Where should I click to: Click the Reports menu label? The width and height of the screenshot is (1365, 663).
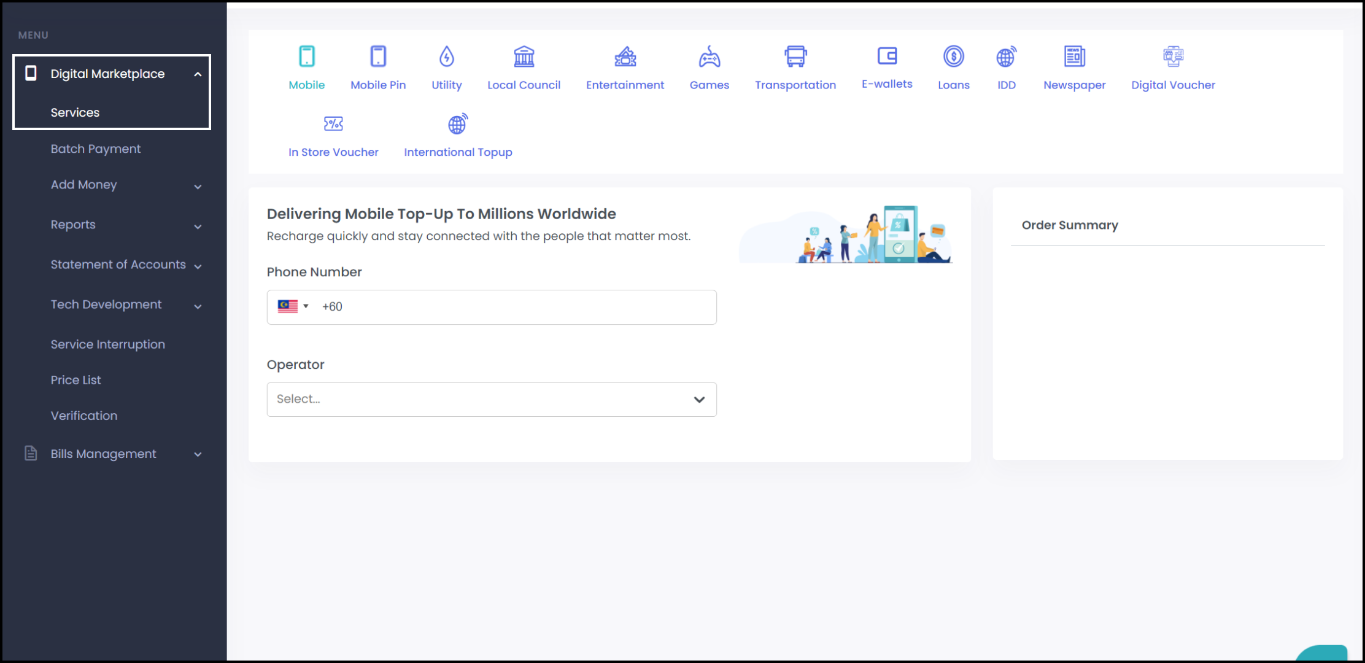point(73,225)
